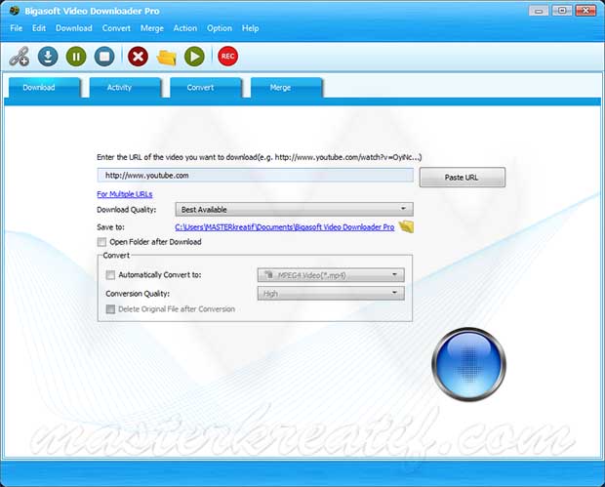This screenshot has width=605, height=487.
Task: Stop the download using the blue stop icon
Action: pyautogui.click(x=104, y=57)
